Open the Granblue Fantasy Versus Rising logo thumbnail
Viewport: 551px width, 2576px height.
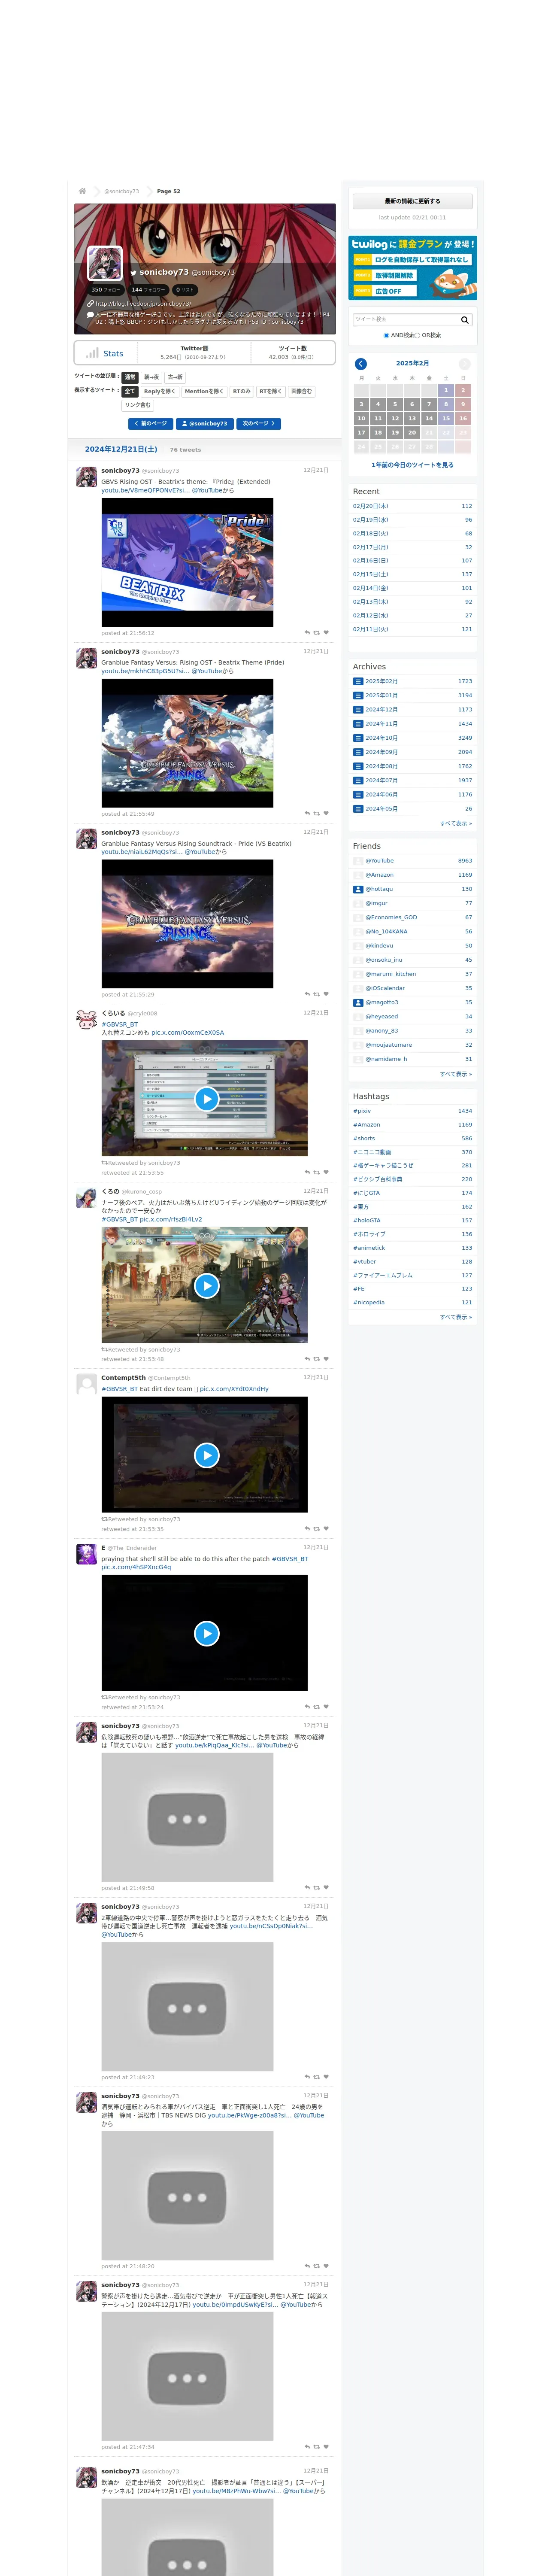187,924
